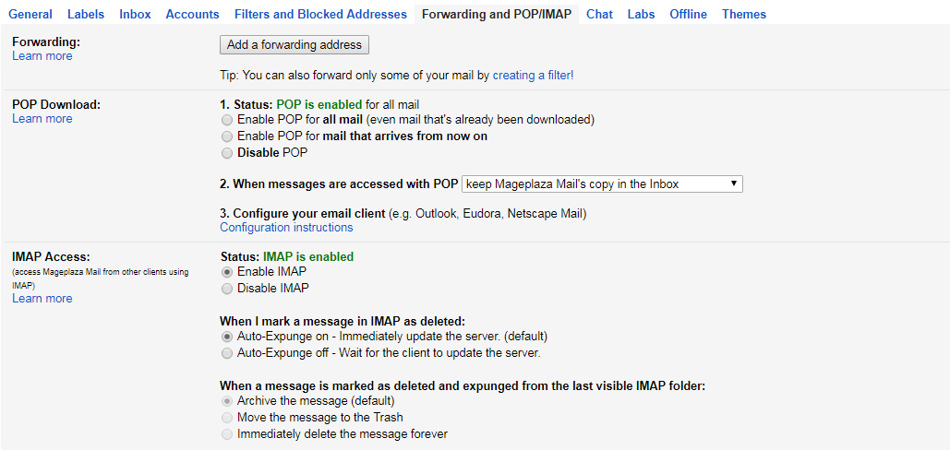The image size is (950, 450).
Task: Open the Accounts settings tab
Action: [x=192, y=14]
